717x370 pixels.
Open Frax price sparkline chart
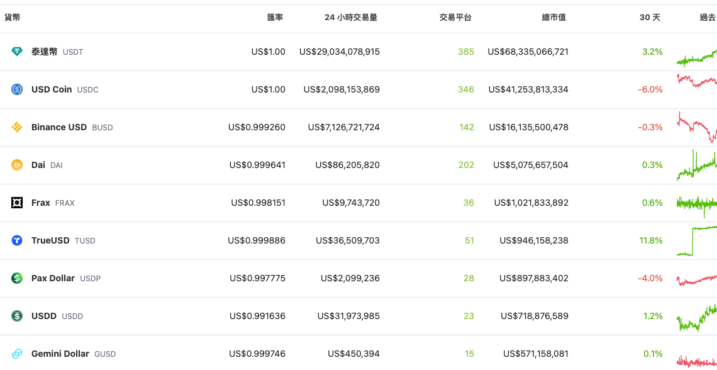[x=697, y=203]
